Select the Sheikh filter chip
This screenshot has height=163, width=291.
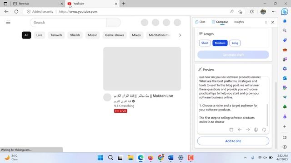pos(75,35)
